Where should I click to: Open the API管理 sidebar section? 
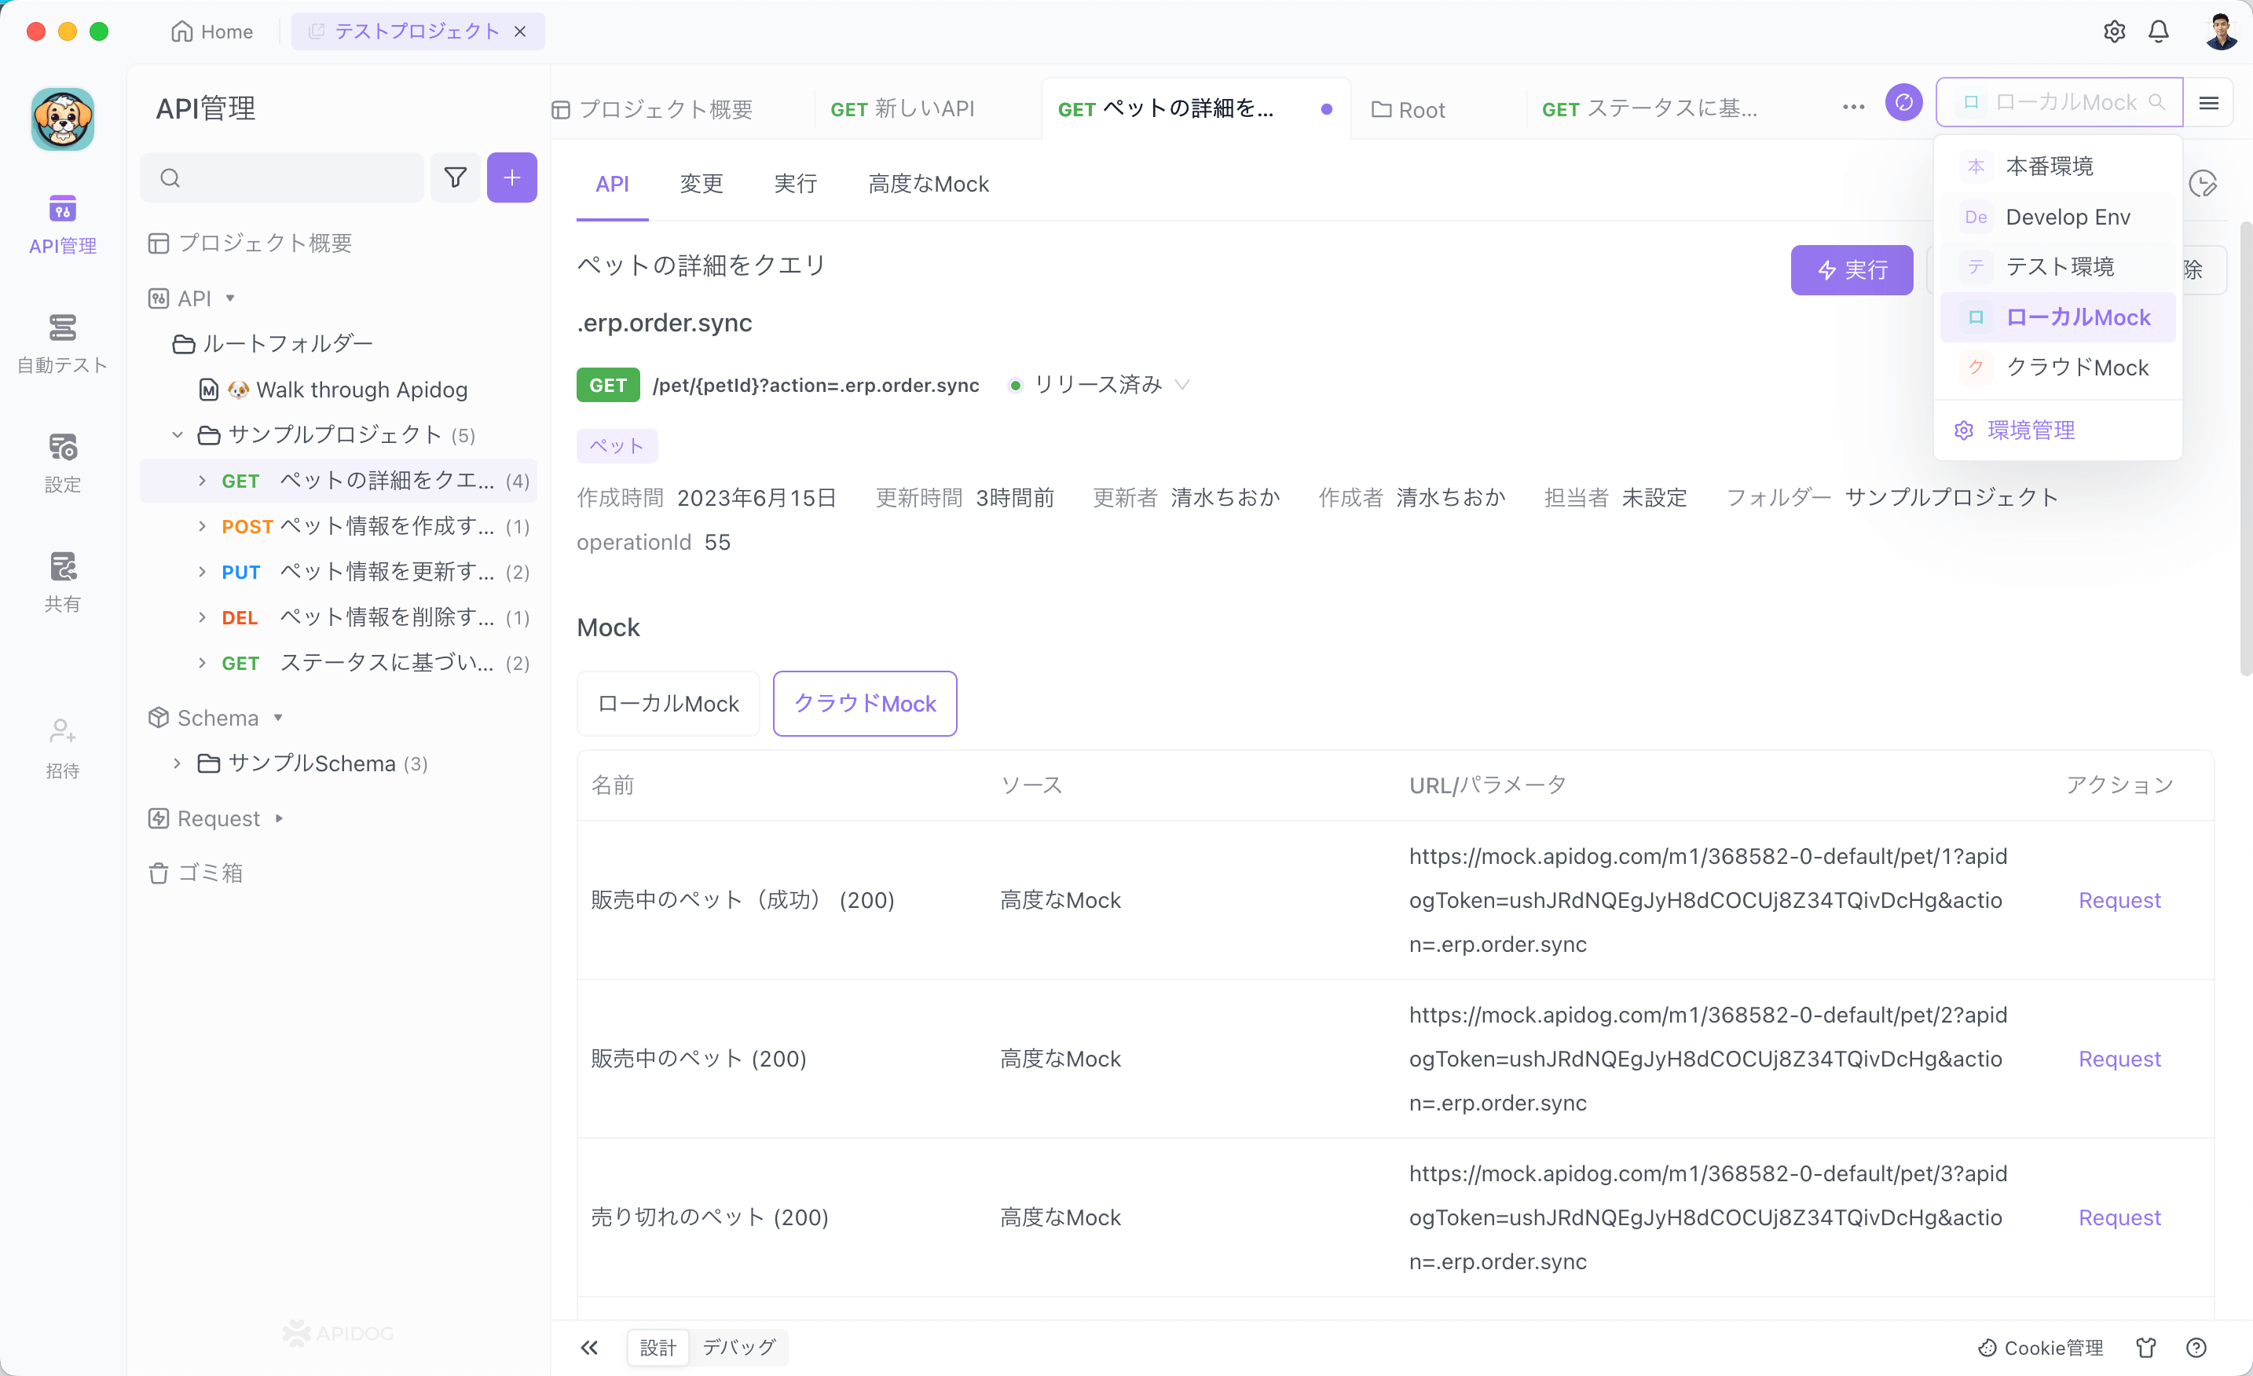(x=62, y=224)
